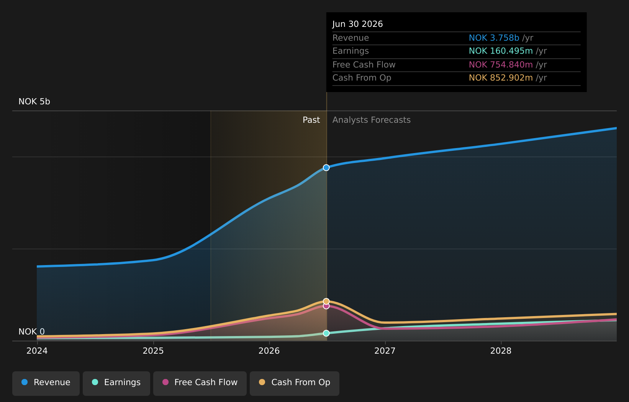The image size is (629, 402).
Task: Click the 2027 x-axis label
Action: pos(385,351)
